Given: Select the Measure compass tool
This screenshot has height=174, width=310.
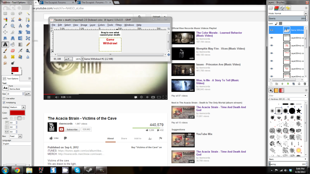Looking at the screenshot, I should (x=20, y=26).
